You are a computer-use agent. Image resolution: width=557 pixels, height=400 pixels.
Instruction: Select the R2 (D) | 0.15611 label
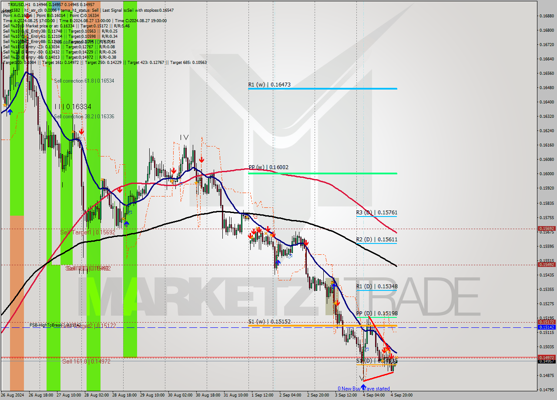tap(377, 240)
